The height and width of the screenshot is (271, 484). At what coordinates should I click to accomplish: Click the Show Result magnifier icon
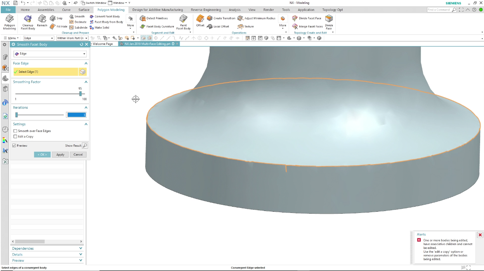[x=85, y=146]
